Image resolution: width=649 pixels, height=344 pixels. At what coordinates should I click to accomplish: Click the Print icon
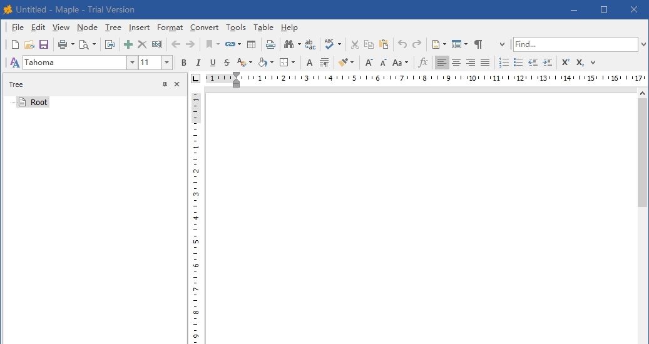tap(63, 44)
